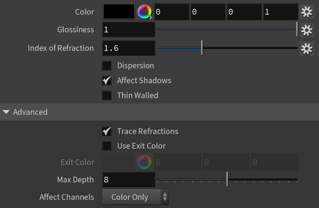Open the gear menu for Index of Refraction
This screenshot has width=319, height=208.
(307, 49)
